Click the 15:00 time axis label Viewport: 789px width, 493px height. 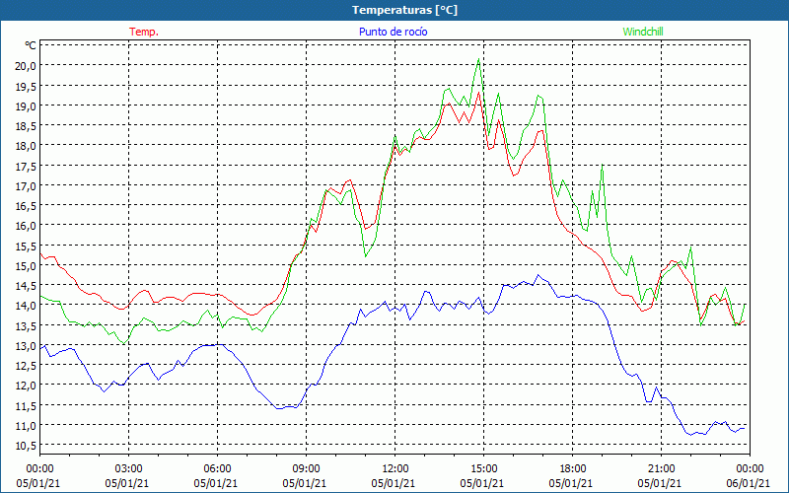pos(483,469)
